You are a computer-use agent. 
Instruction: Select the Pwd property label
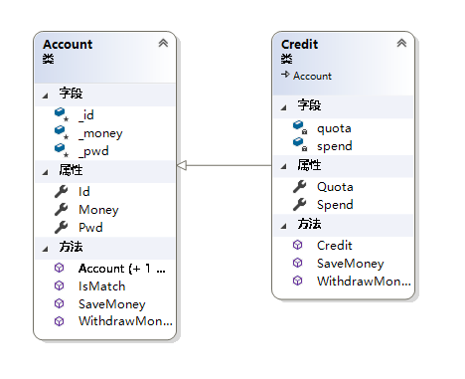[90, 228]
